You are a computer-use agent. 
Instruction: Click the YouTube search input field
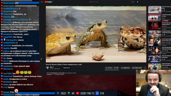[x=110, y=2]
